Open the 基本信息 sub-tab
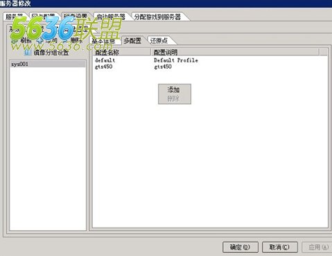Image resolution: width=332 pixels, height=256 pixels. [x=105, y=41]
